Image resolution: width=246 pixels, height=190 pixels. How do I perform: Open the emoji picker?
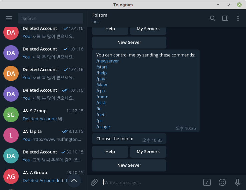click(x=222, y=182)
